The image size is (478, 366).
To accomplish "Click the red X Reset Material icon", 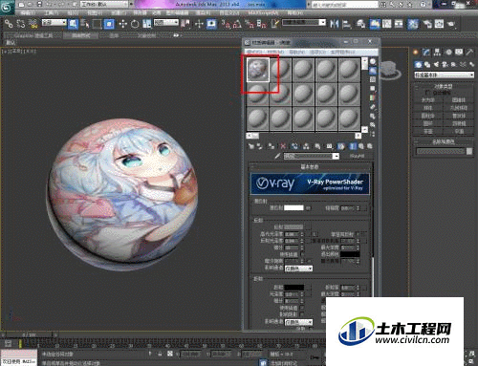I will pos(283,146).
